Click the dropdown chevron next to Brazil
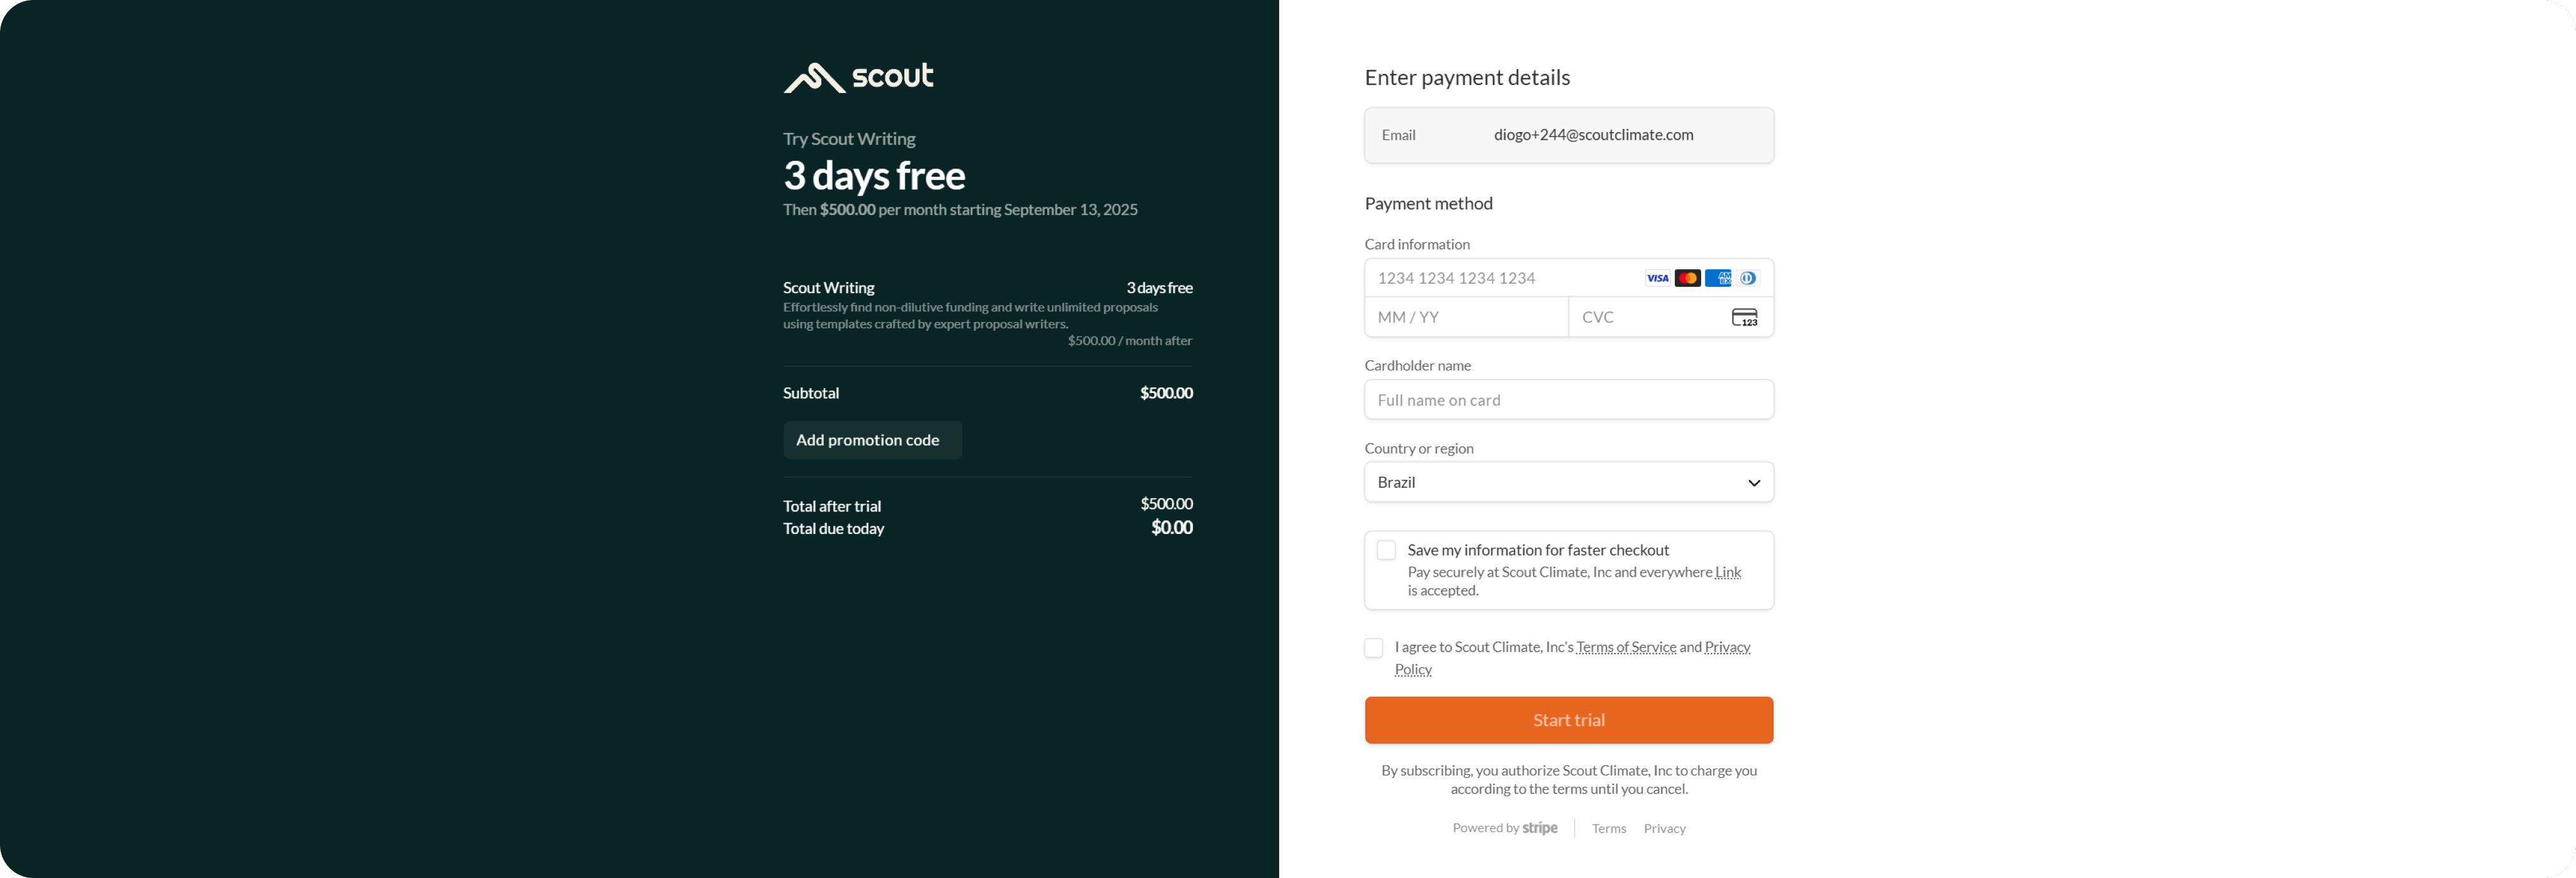 pos(1753,483)
